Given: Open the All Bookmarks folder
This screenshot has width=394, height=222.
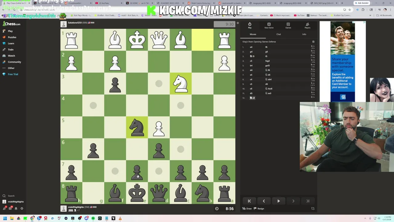Looking at the screenshot, I should click(x=384, y=15).
